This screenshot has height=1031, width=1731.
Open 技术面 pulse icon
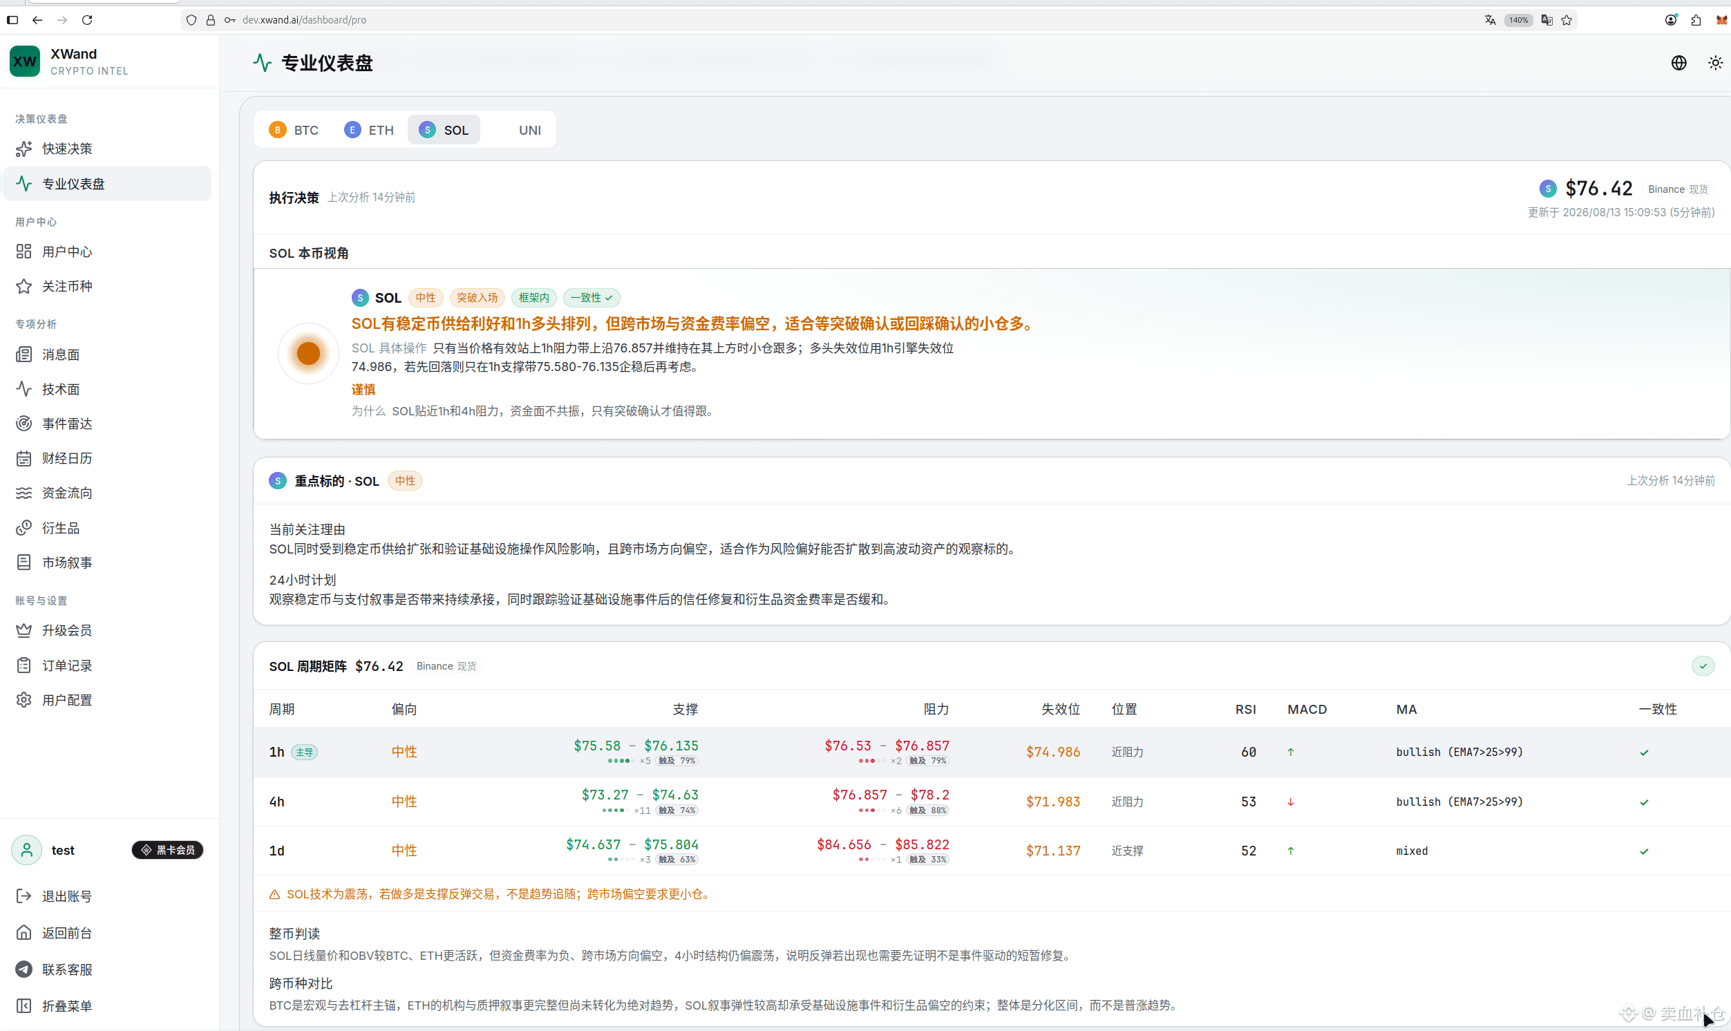pyautogui.click(x=24, y=389)
